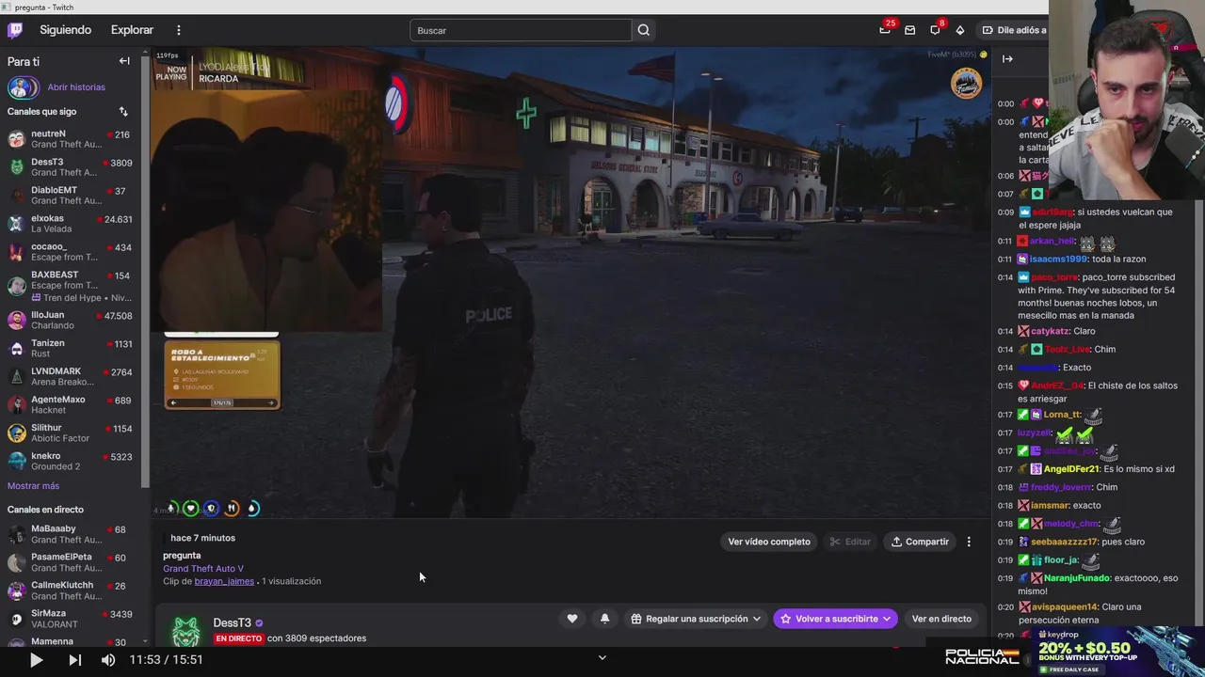Open MaBaaaby live channel
The height and width of the screenshot is (677, 1205).
click(69, 534)
